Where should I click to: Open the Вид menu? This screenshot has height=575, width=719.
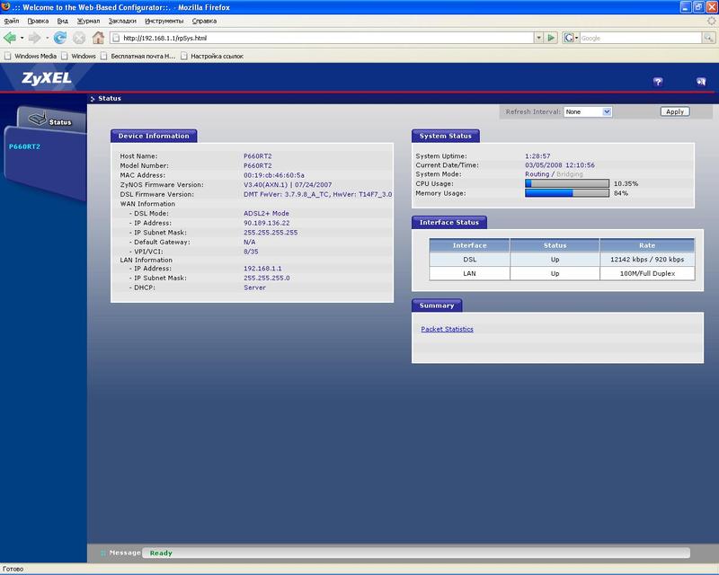click(x=62, y=21)
